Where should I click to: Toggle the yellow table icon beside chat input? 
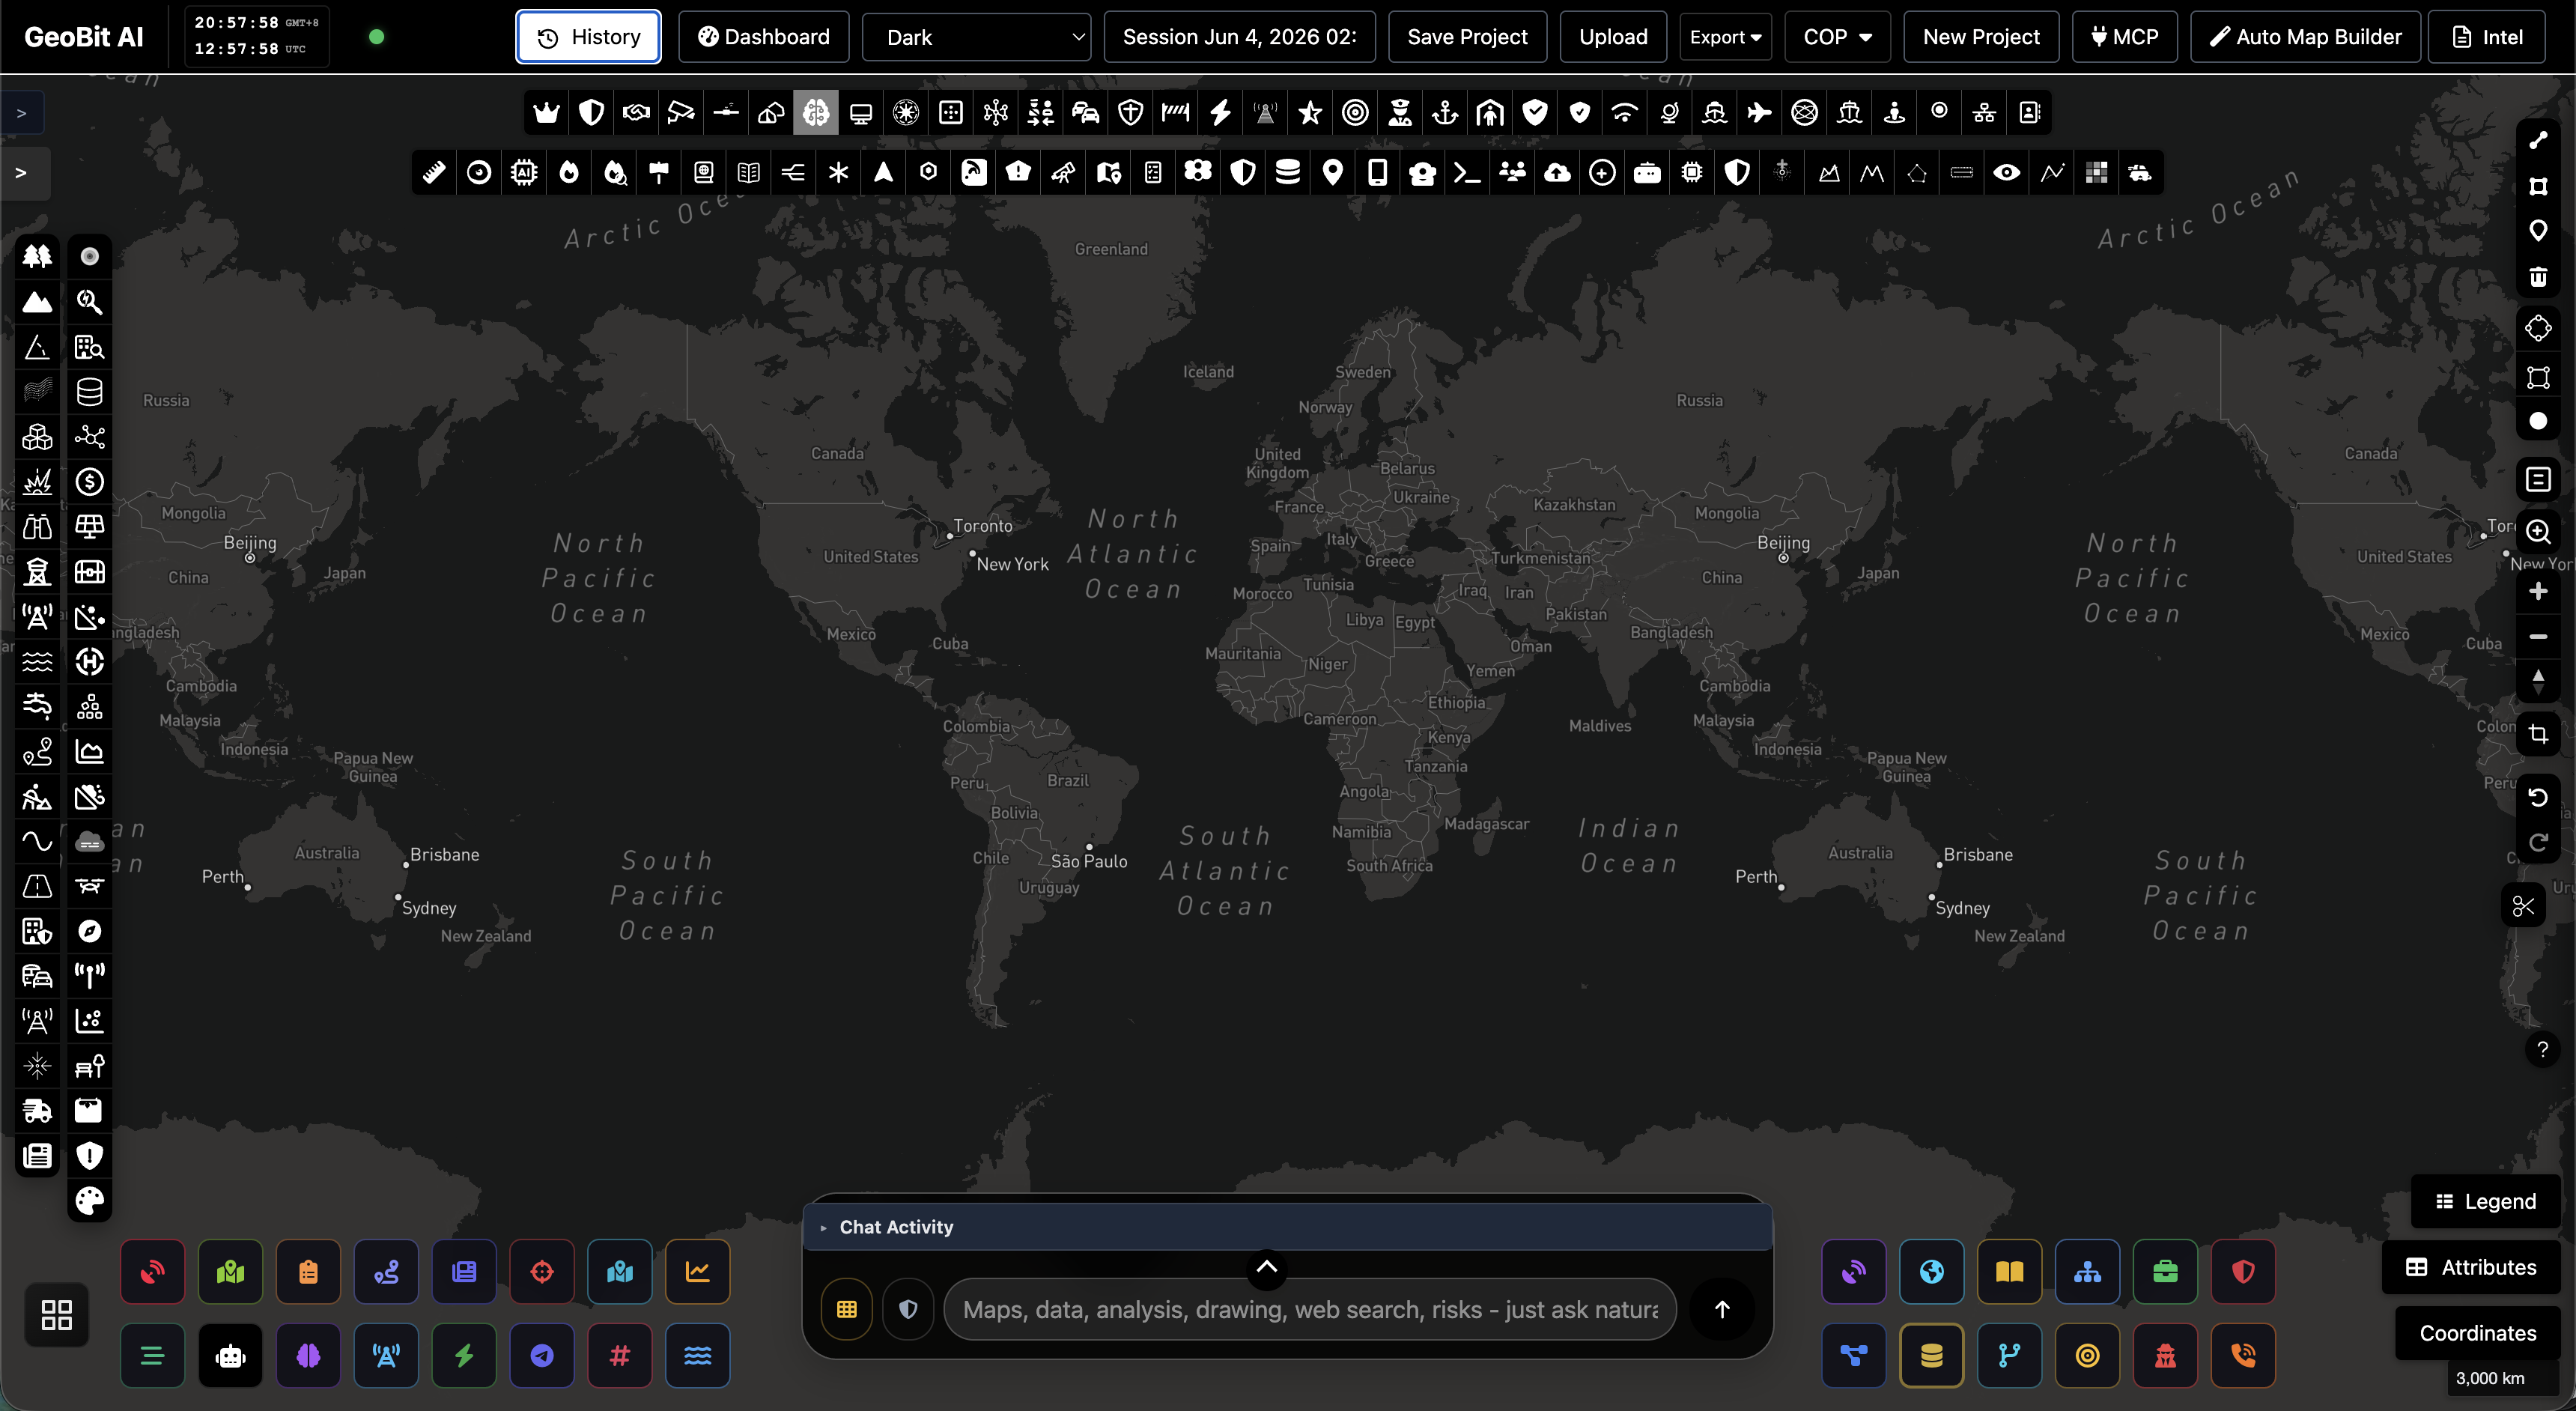[x=847, y=1309]
